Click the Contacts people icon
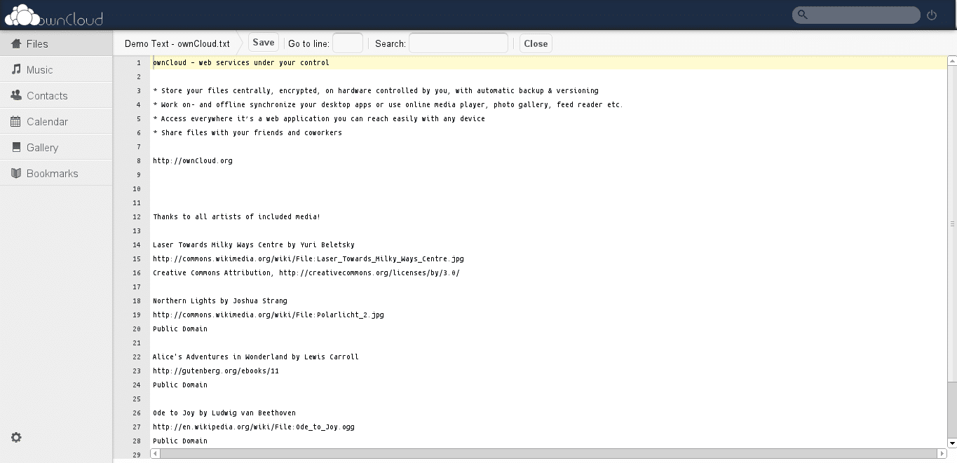 [16, 95]
